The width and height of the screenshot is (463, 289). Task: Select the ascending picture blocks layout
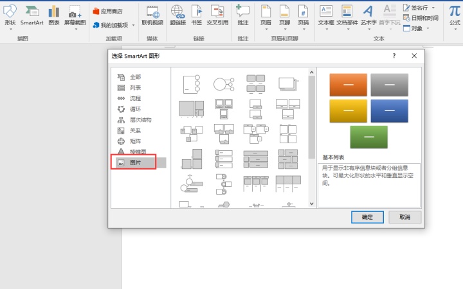click(192, 159)
